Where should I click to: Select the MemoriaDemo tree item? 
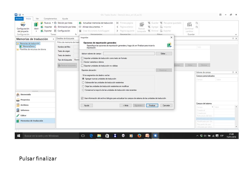27,46
